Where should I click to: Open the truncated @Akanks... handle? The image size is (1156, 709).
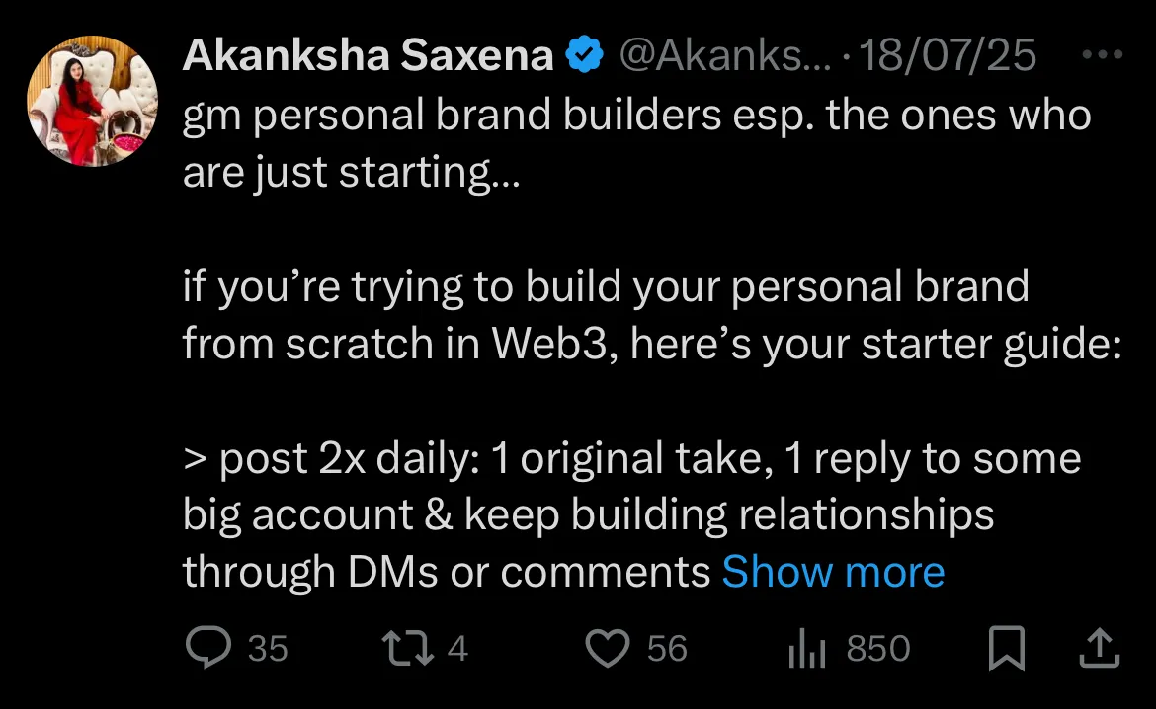coord(711,56)
